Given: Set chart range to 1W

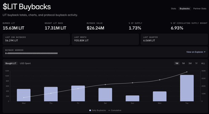Looking at the screenshot, I should click(x=177, y=63).
